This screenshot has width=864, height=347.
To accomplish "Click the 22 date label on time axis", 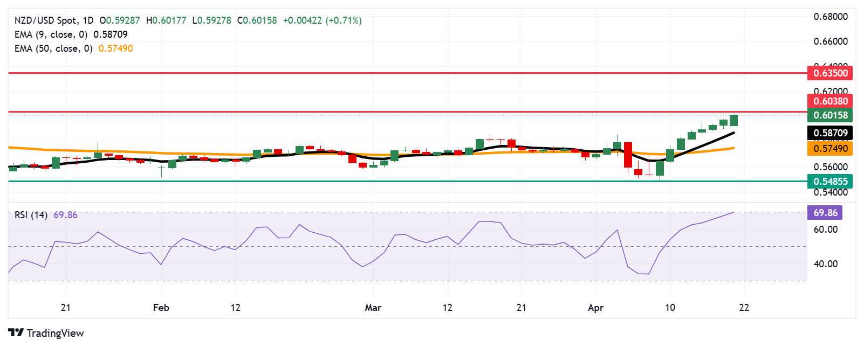I will [744, 308].
